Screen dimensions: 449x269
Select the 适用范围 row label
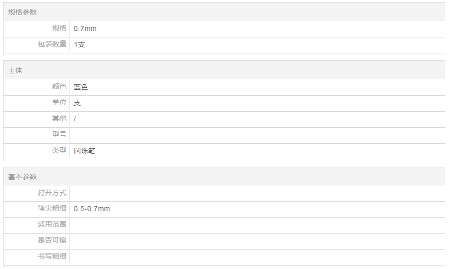[x=52, y=225]
